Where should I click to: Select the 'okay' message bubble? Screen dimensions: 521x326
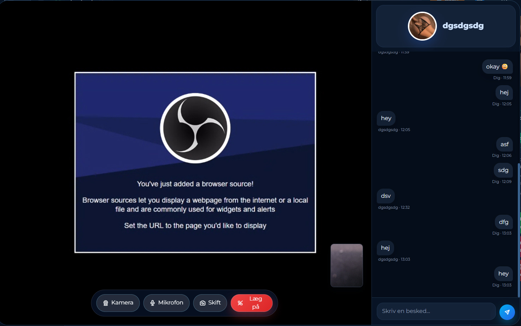click(497, 67)
